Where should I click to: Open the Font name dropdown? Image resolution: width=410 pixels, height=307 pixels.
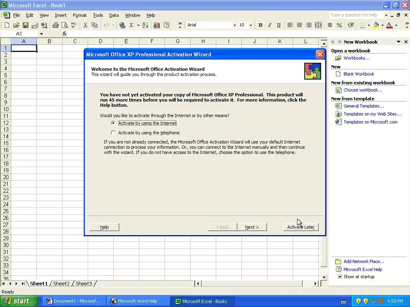coord(235,25)
